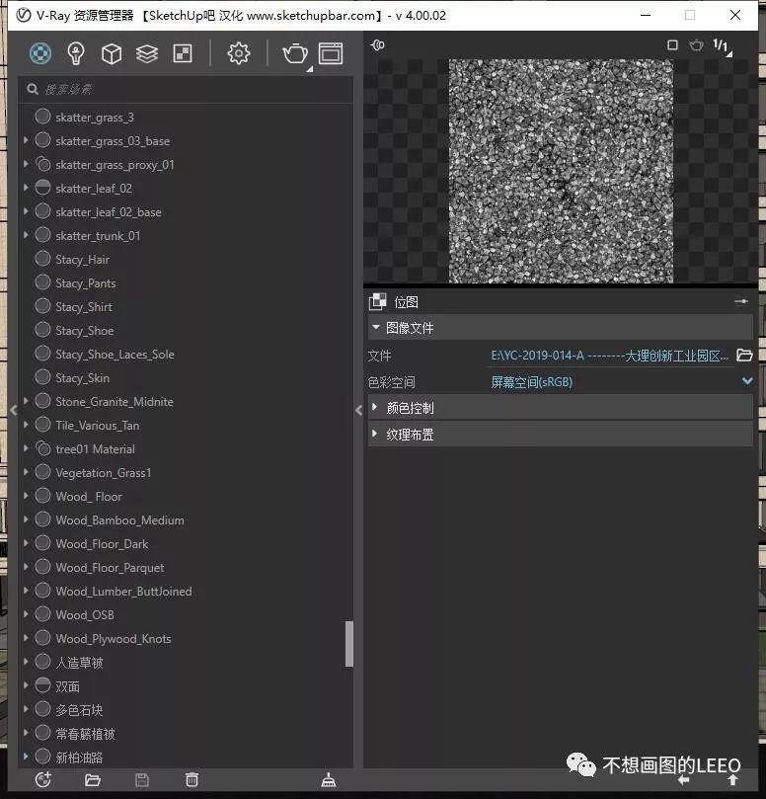Click the bitmap texture preview thumbnail

pyautogui.click(x=561, y=171)
